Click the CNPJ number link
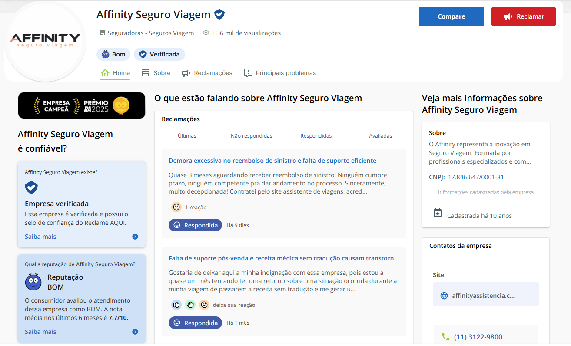The image size is (571, 346). point(476,177)
